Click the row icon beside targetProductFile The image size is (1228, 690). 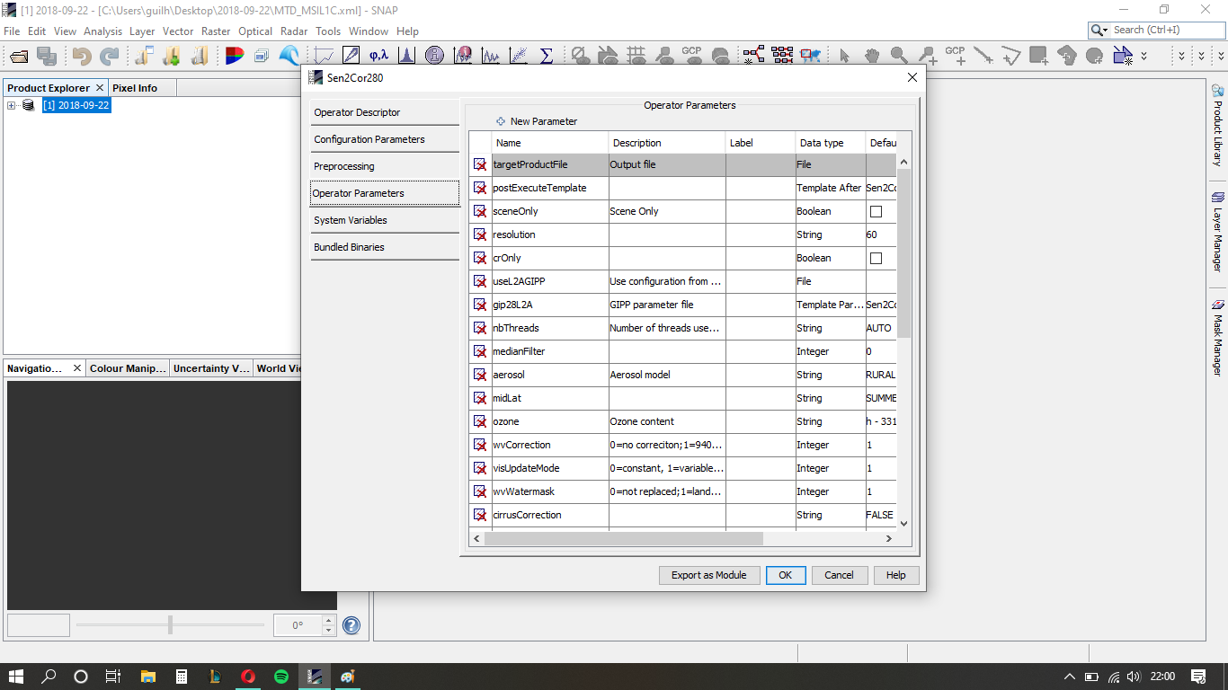click(x=480, y=164)
